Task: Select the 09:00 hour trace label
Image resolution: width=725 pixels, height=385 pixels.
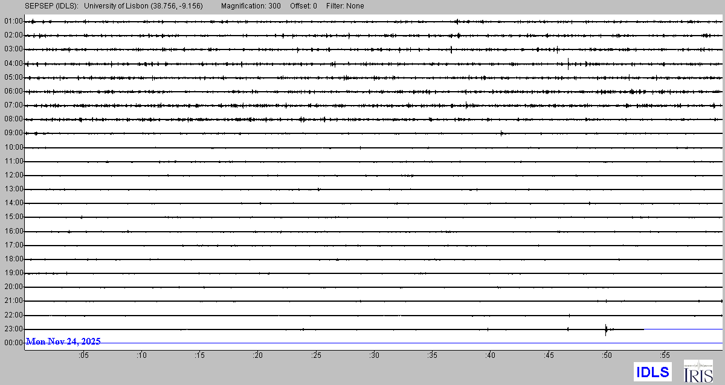Action: 13,133
